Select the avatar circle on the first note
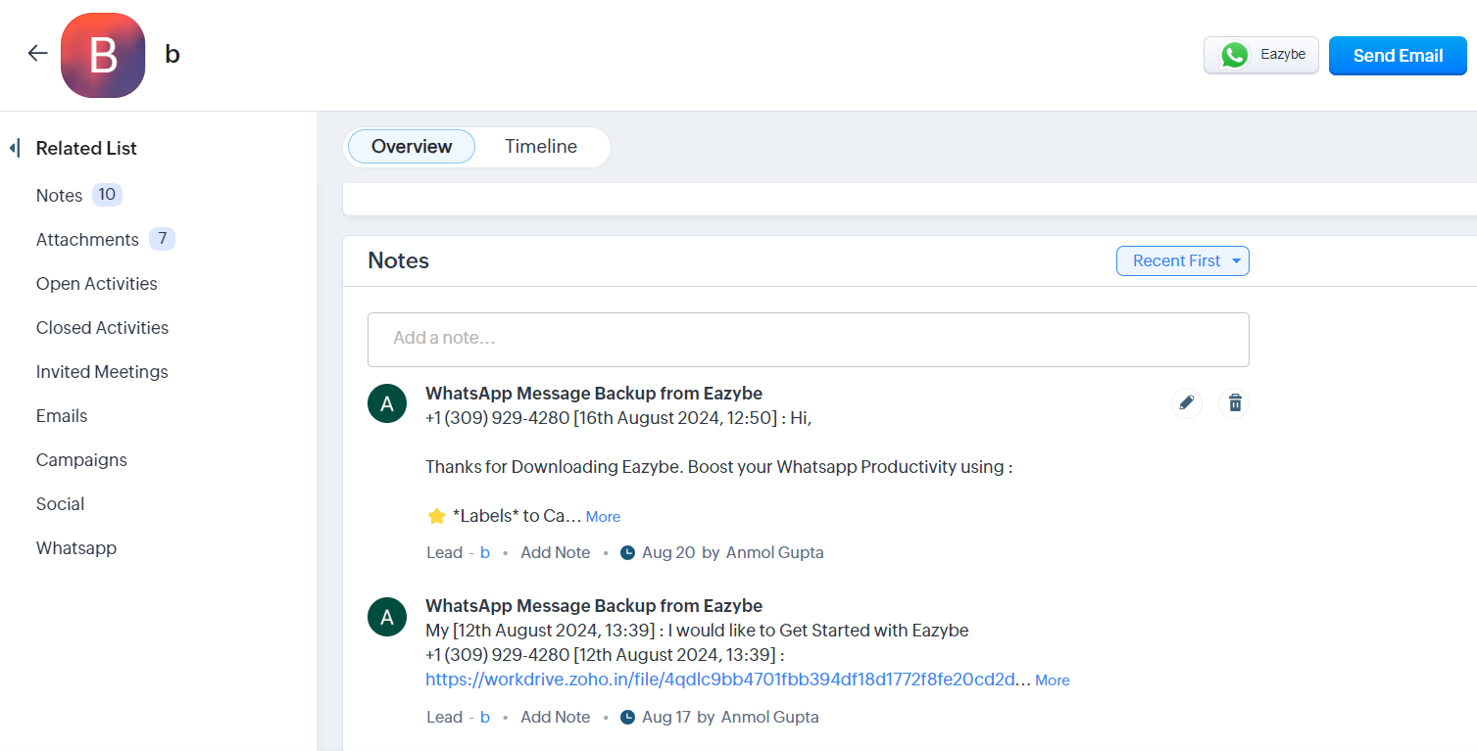Screen dimensions: 1477x751 click(x=386, y=402)
